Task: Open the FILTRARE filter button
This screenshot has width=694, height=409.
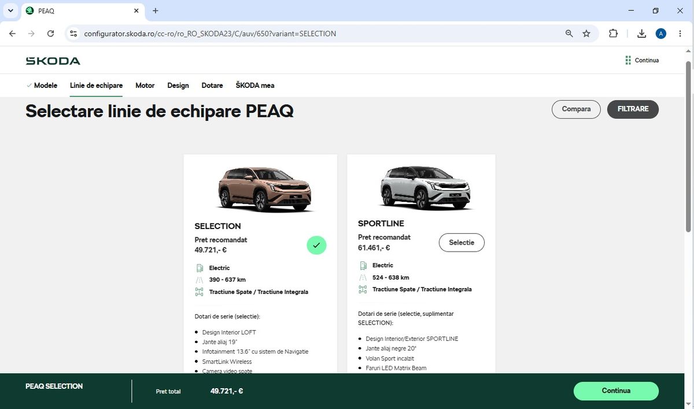Action: (633, 109)
